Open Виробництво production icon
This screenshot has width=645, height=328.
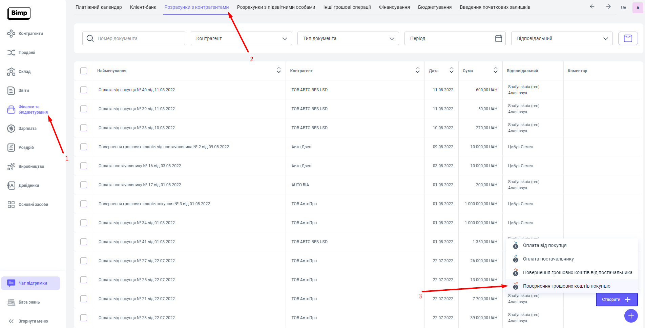(x=11, y=167)
